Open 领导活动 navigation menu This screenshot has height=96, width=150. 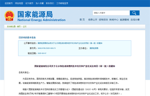pos(103,20)
